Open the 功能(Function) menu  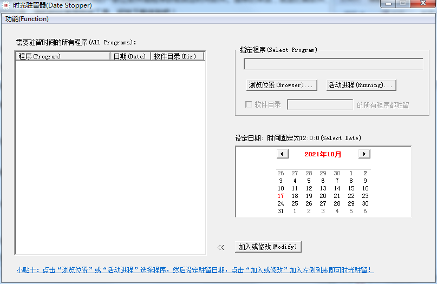click(27, 19)
